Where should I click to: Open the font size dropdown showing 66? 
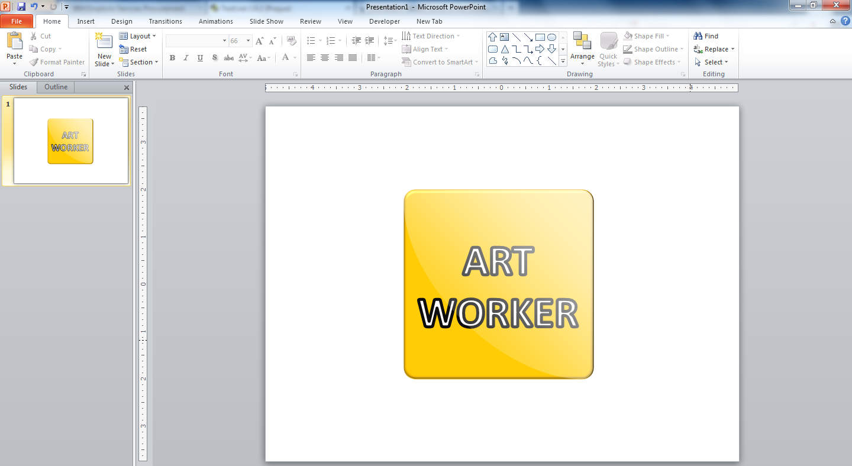(240, 41)
